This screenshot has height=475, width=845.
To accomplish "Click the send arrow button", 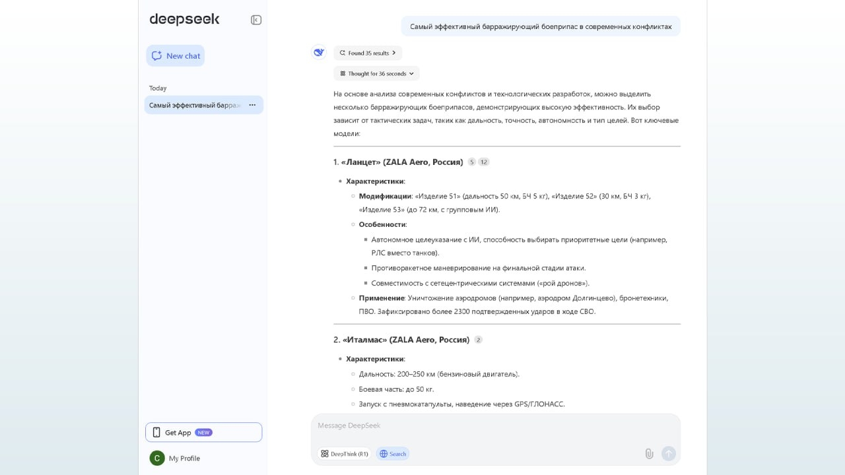I will (x=669, y=453).
